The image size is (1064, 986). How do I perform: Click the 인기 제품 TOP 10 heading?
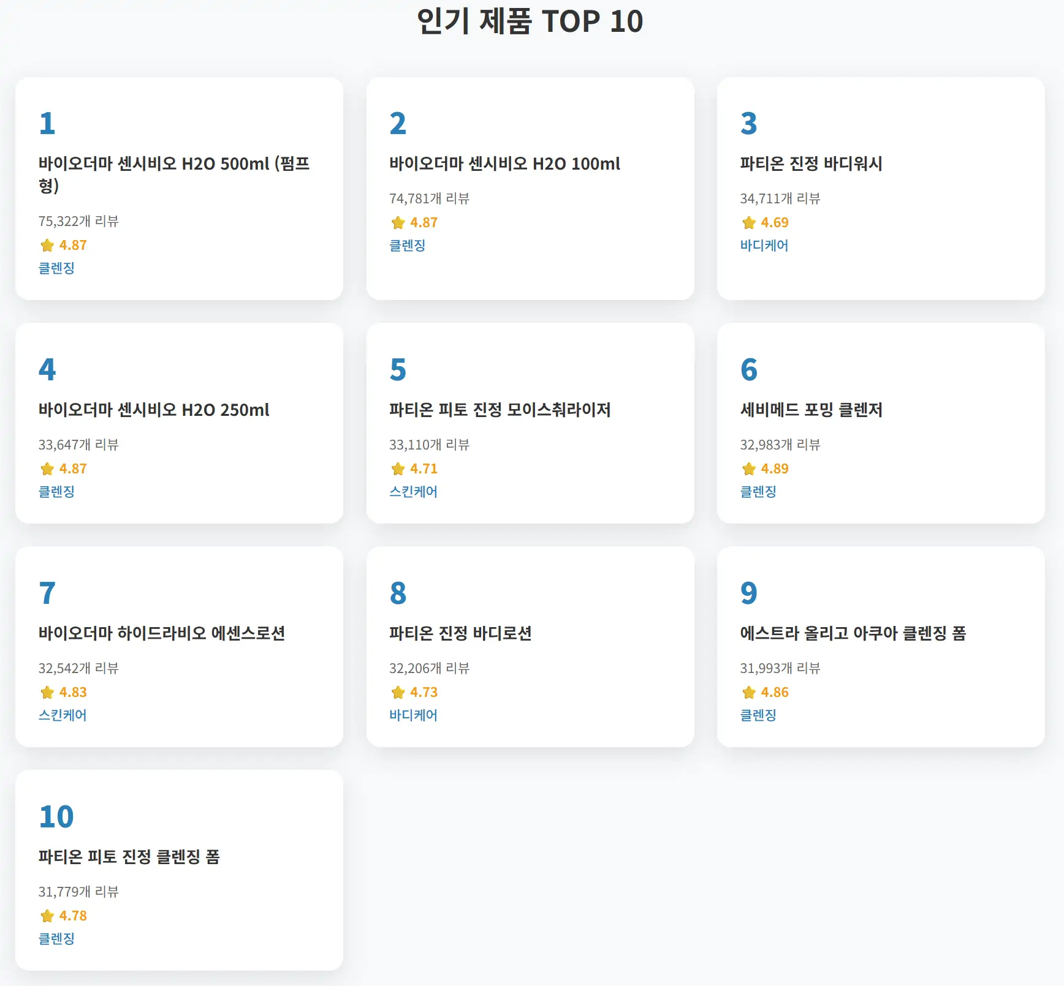[530, 21]
